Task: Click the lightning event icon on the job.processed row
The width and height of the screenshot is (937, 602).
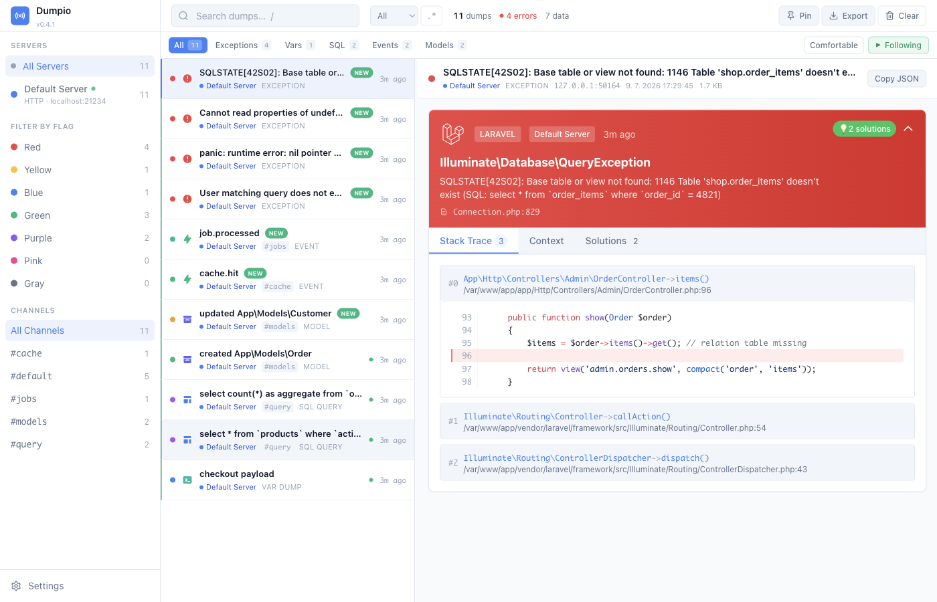Action: (187, 239)
